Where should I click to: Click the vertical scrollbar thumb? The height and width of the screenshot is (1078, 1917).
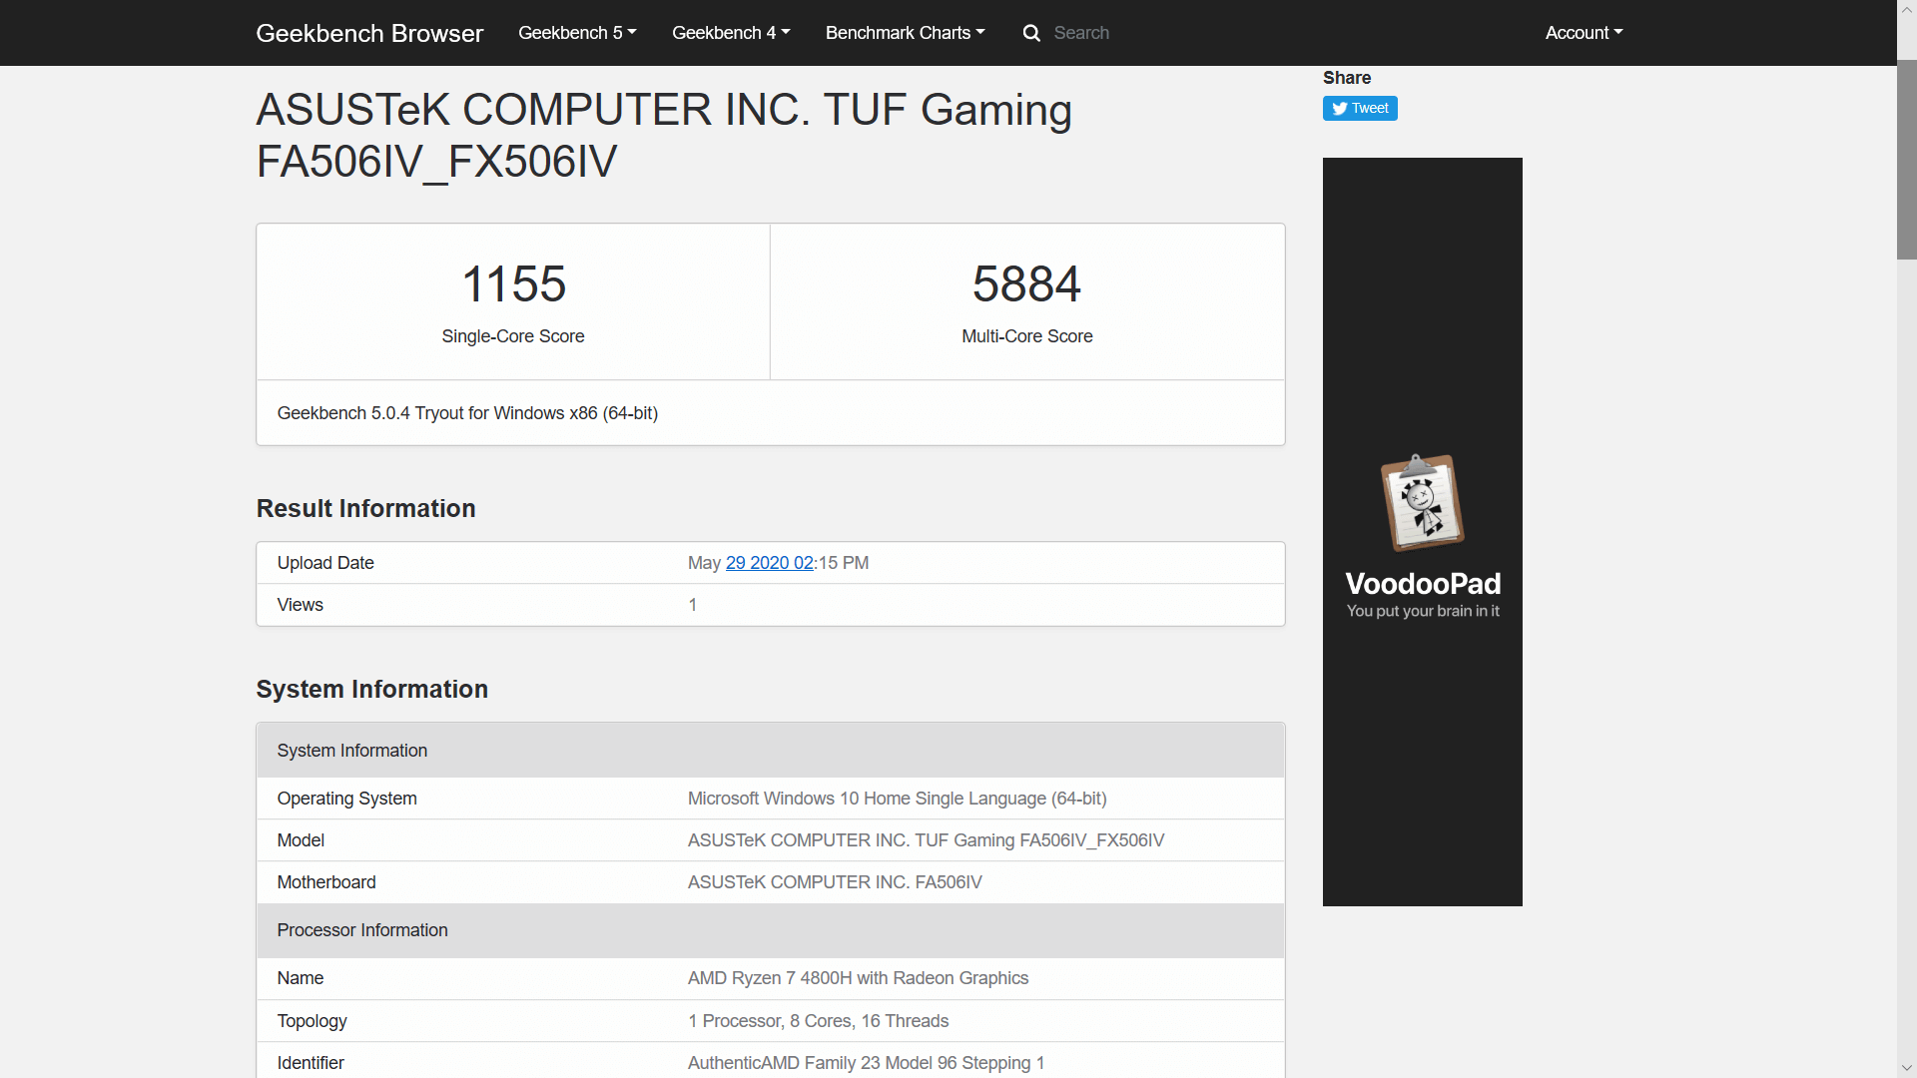tap(1906, 160)
